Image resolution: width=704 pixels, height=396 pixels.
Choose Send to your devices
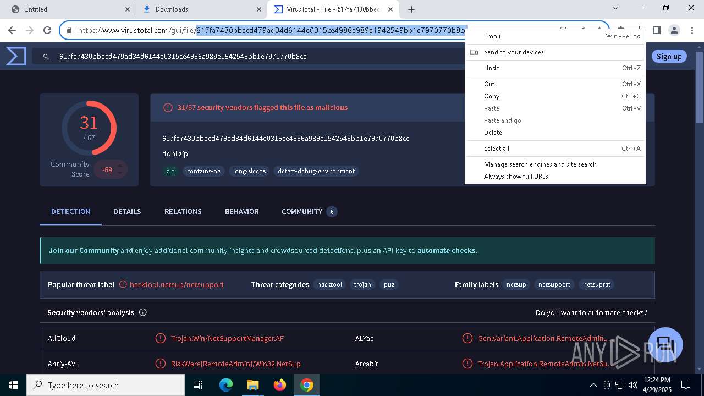click(x=555, y=52)
